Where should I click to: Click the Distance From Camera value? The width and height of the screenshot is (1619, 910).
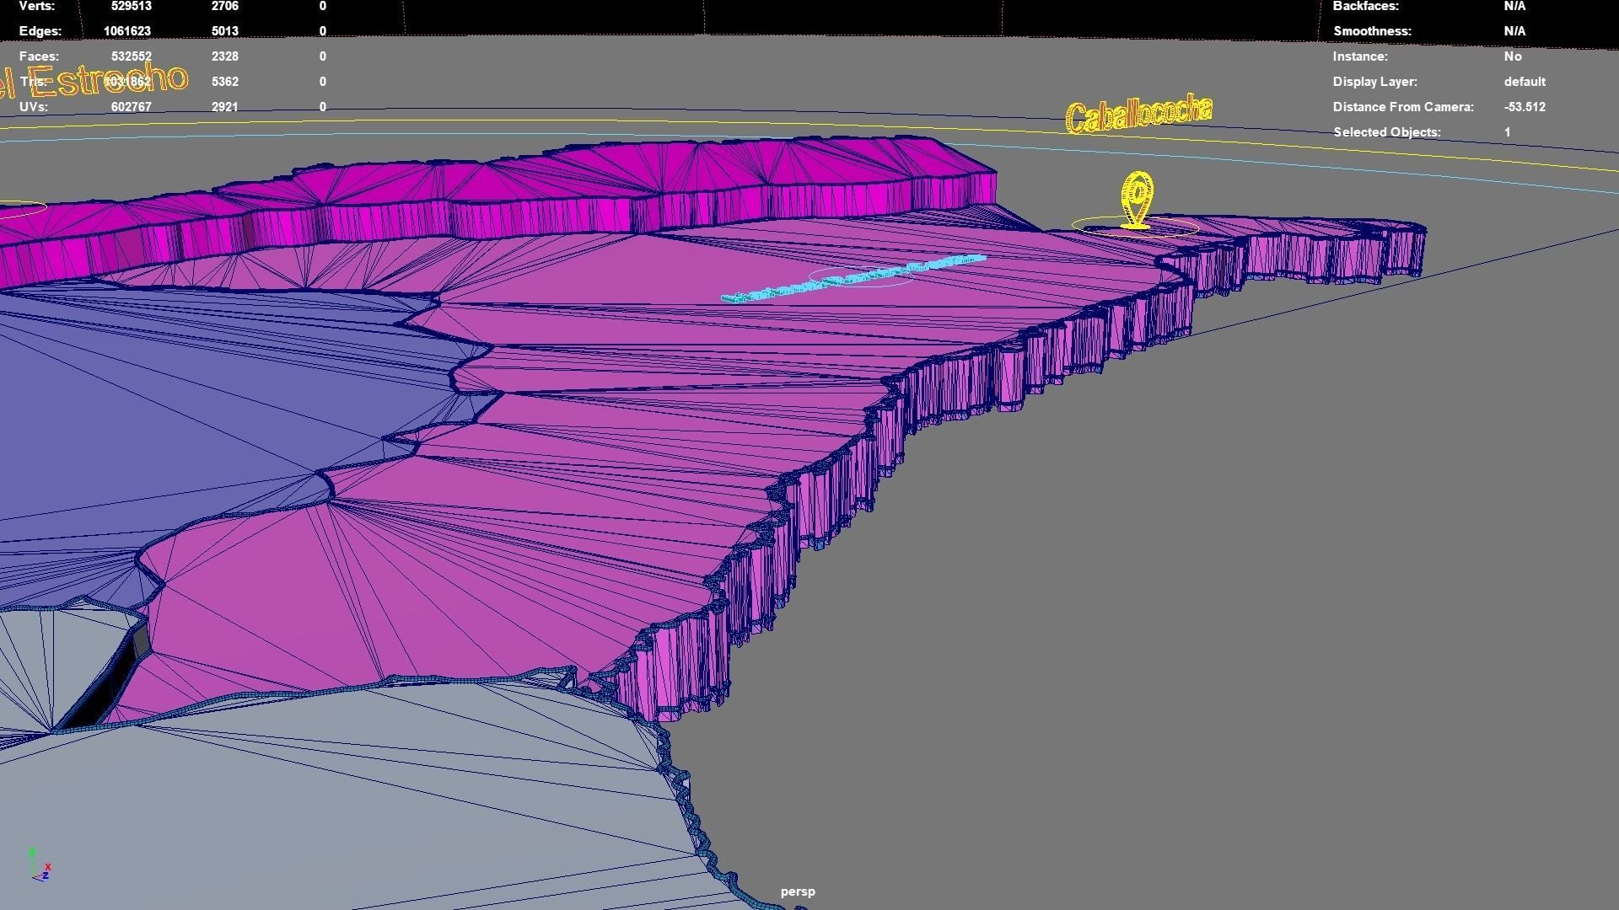coord(1524,107)
